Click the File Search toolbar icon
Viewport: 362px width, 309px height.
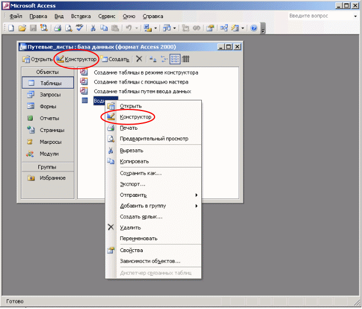pos(44,28)
